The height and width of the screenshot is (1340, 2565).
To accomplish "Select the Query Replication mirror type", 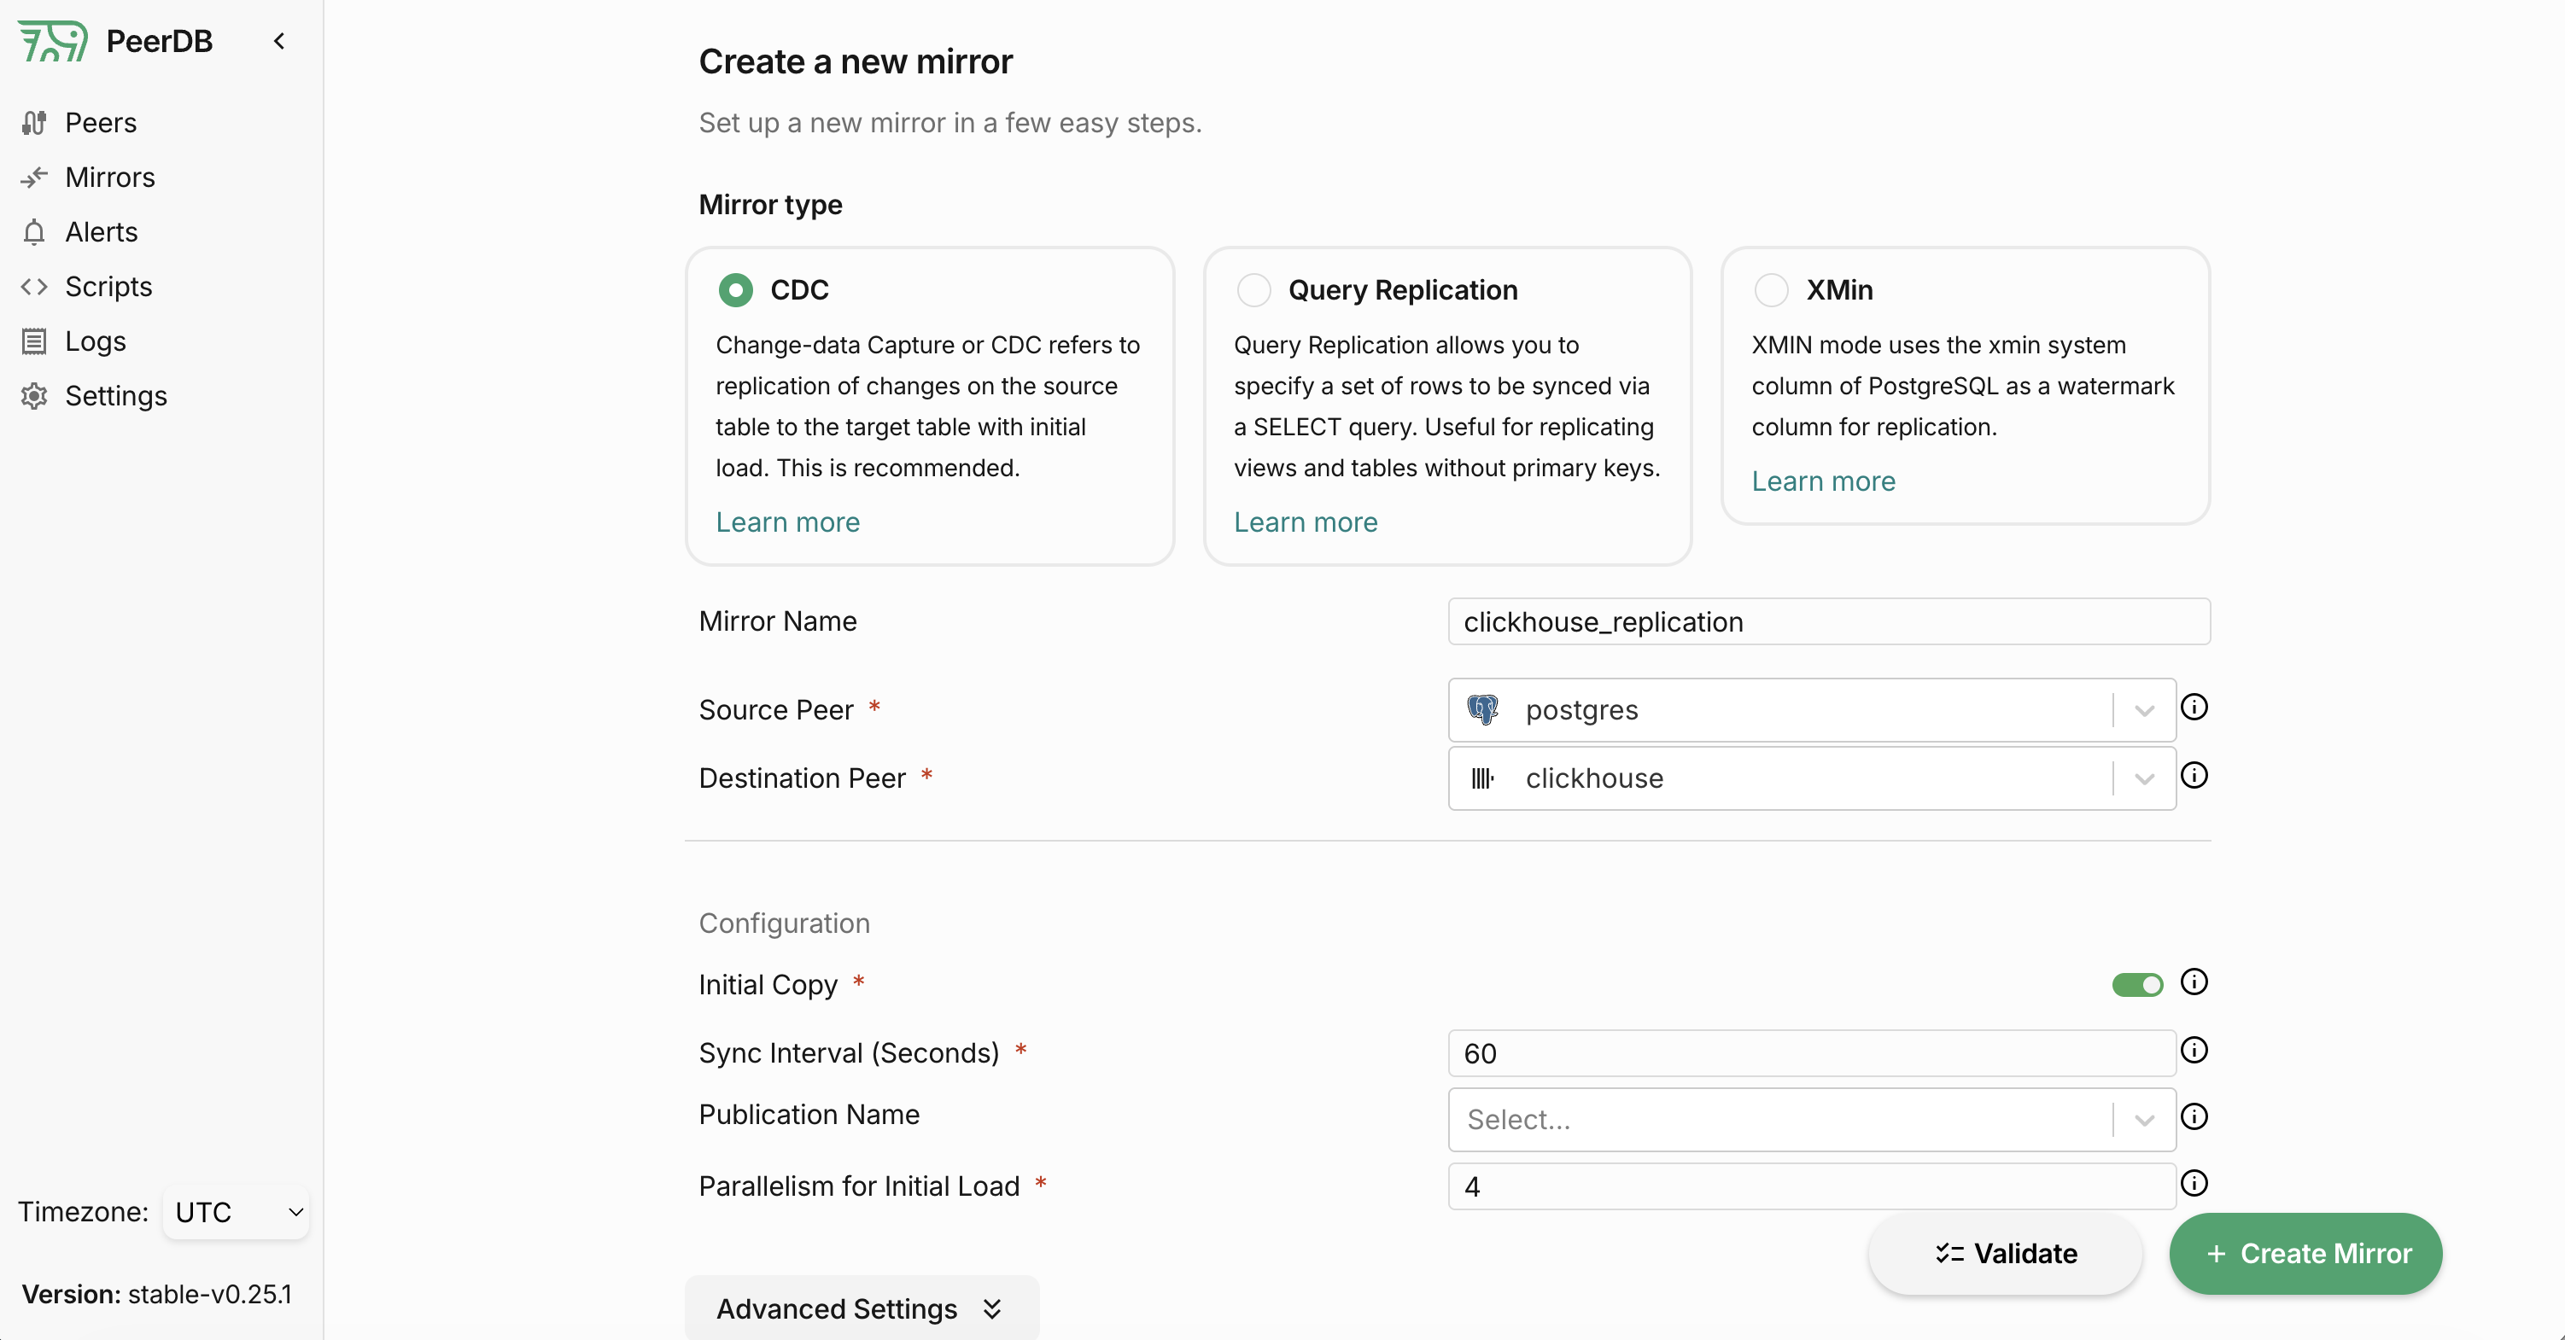I will point(1253,289).
